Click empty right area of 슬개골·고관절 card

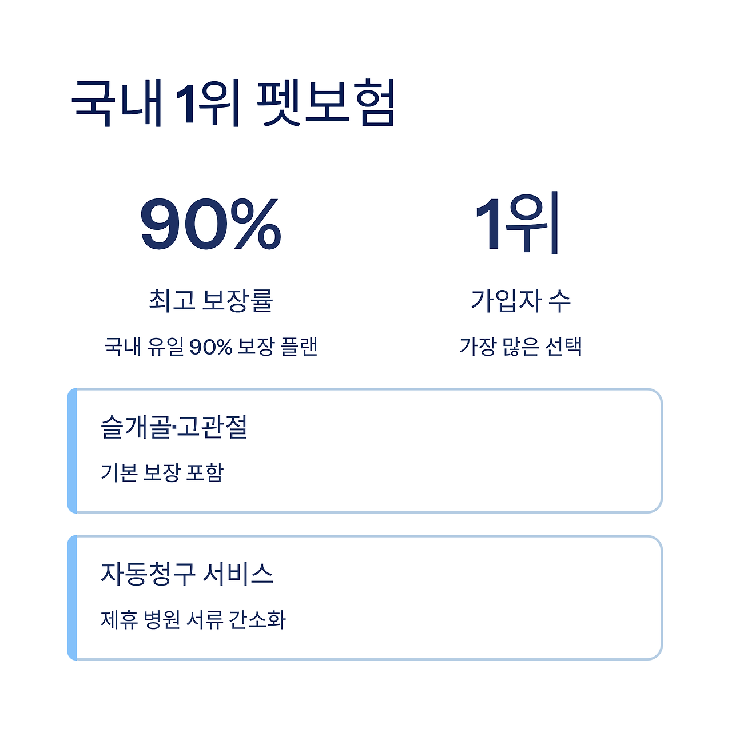click(x=486, y=451)
